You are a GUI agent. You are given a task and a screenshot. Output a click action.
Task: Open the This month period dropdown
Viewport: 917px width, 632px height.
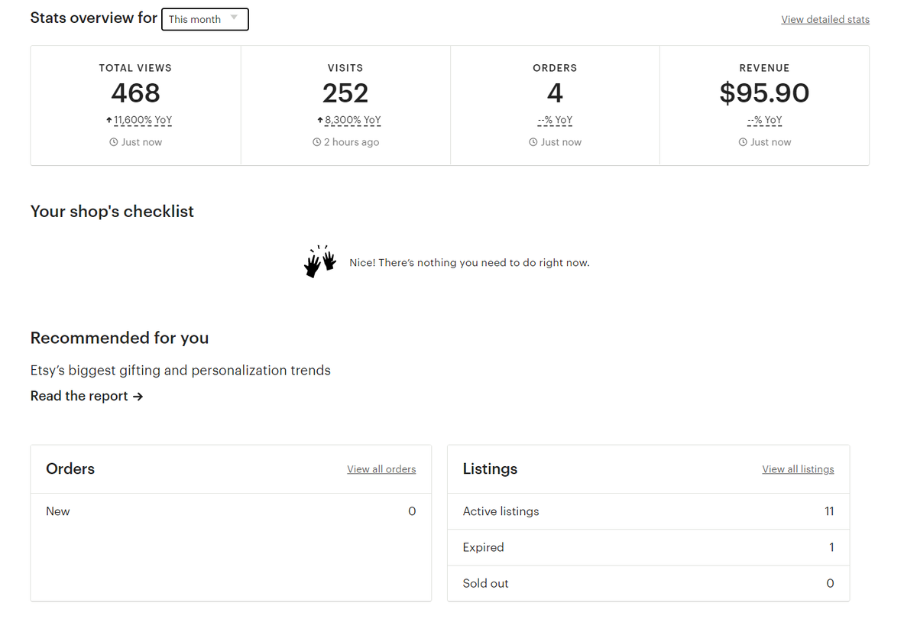coord(205,19)
